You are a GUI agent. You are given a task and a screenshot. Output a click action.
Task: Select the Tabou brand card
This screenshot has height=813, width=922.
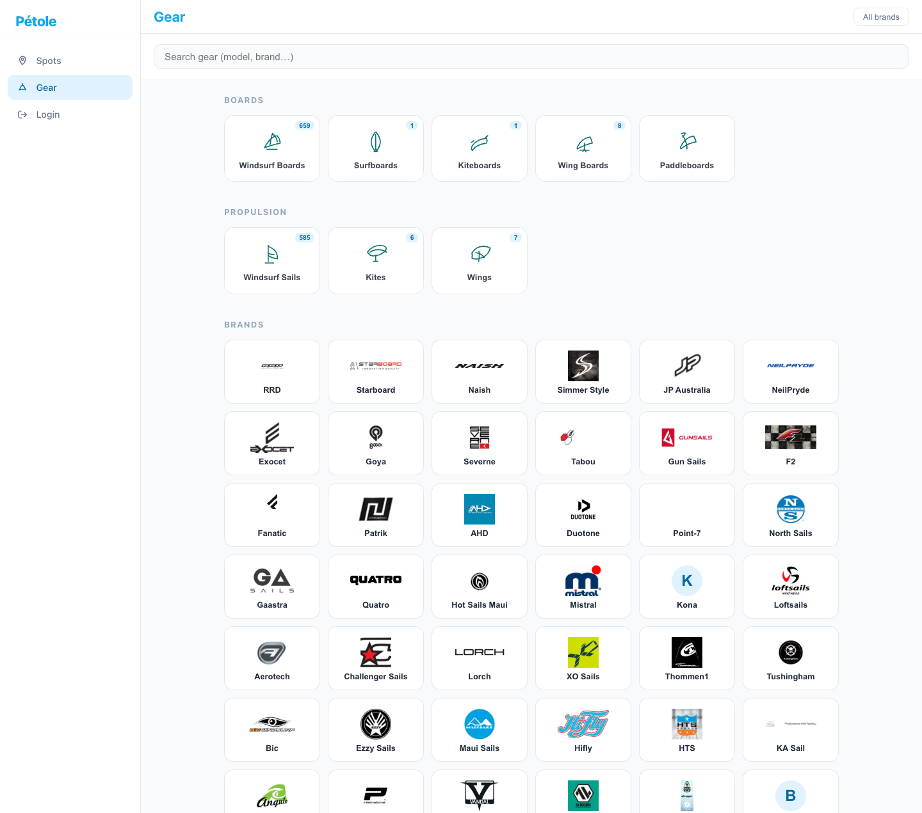(583, 443)
